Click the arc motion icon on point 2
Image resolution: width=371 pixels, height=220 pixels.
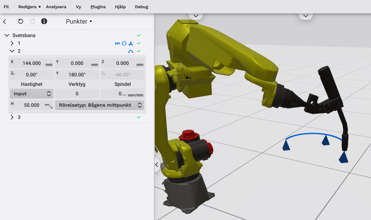(x=131, y=51)
